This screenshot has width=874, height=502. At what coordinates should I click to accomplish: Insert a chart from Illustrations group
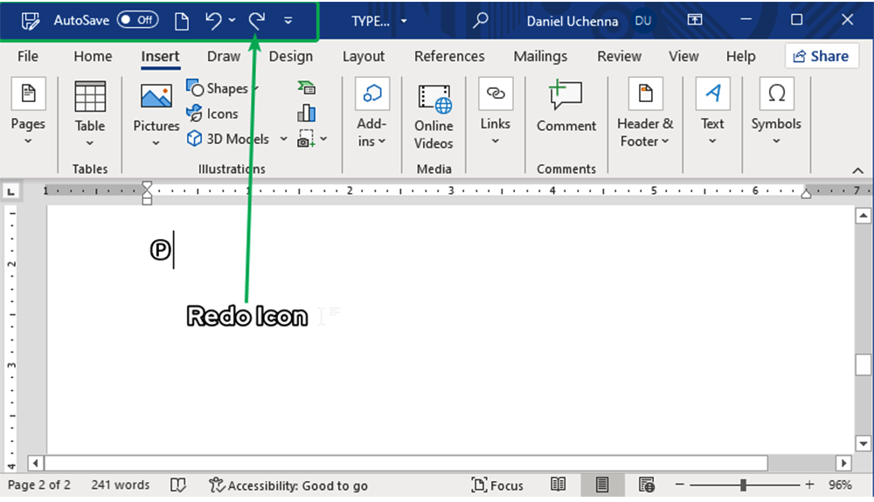[x=306, y=113]
